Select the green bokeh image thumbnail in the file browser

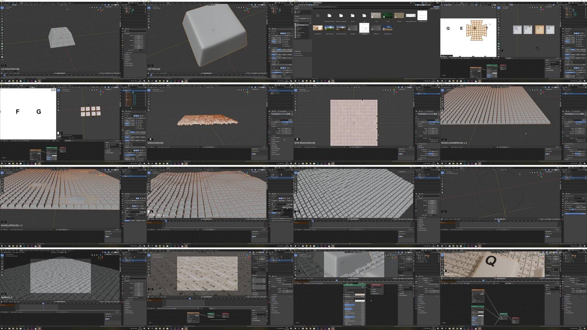coord(387,15)
